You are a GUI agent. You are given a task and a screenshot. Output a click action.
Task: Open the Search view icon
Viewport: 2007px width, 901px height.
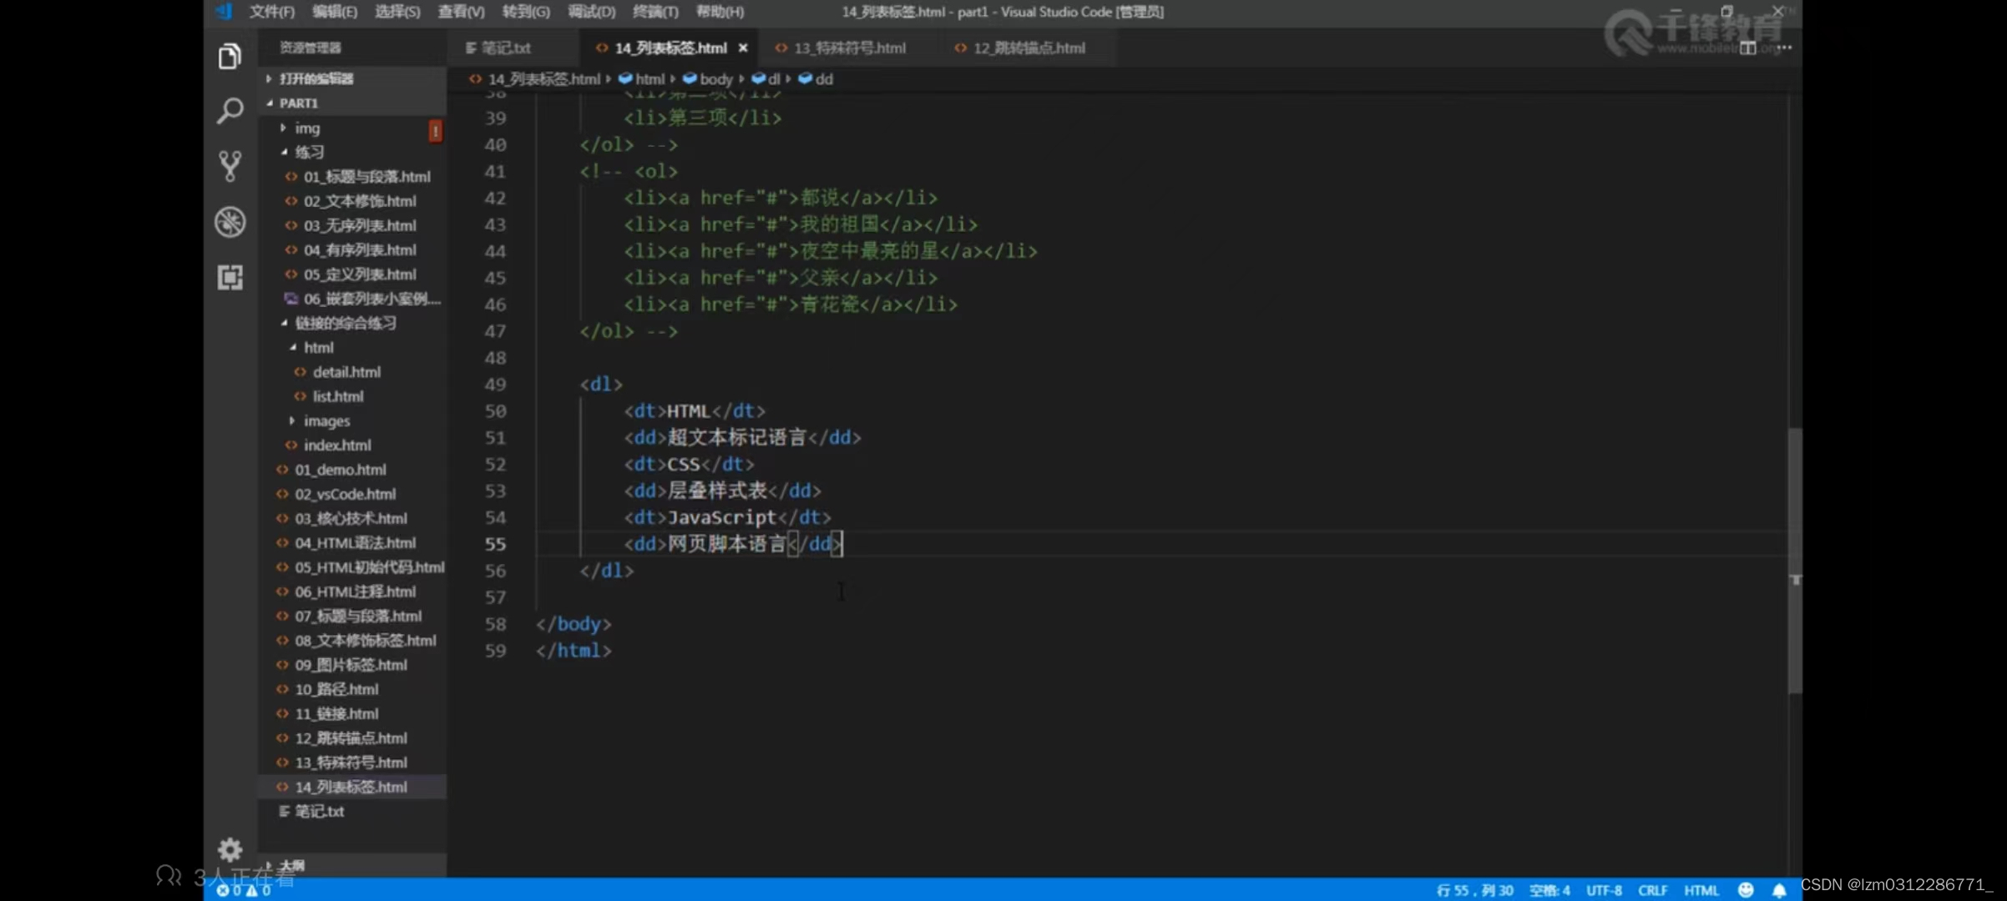coord(230,111)
